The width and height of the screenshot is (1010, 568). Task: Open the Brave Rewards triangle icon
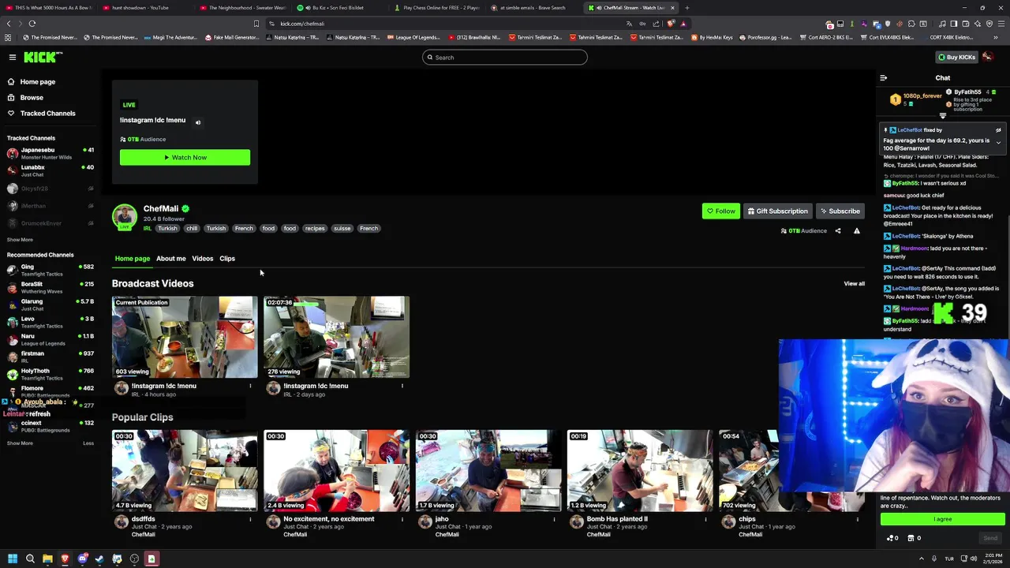[x=683, y=24]
